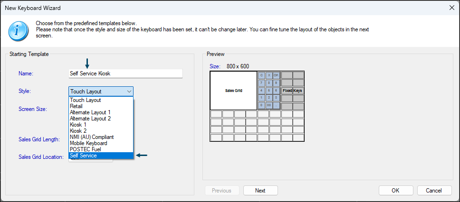Screen dimensions: 460x202
Task: Confirm the wizard with OK
Action: (395, 191)
